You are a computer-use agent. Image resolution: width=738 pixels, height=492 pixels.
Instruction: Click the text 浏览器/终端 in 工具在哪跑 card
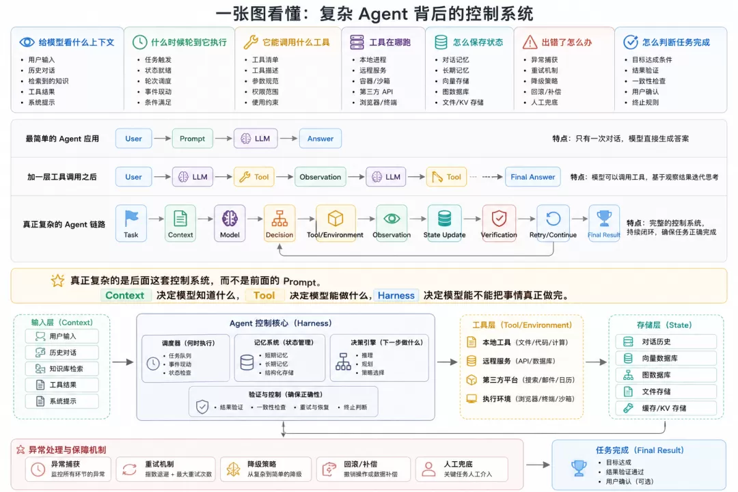(378, 102)
